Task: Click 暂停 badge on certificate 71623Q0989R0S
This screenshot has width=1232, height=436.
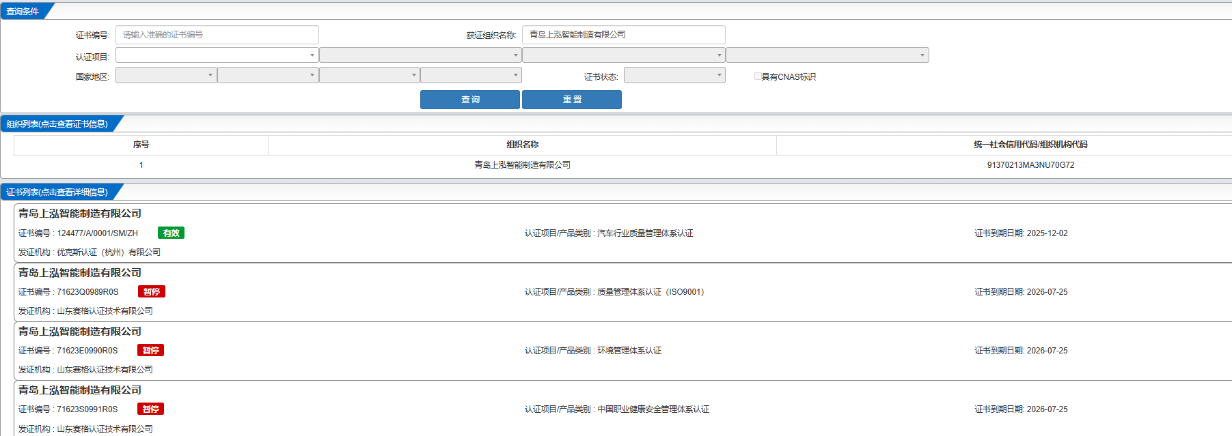Action: click(x=152, y=292)
